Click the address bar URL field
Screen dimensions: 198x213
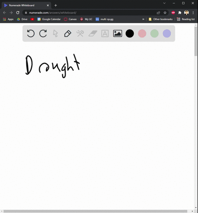(x=91, y=13)
